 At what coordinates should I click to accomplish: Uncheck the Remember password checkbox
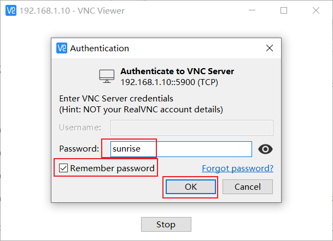click(x=63, y=168)
